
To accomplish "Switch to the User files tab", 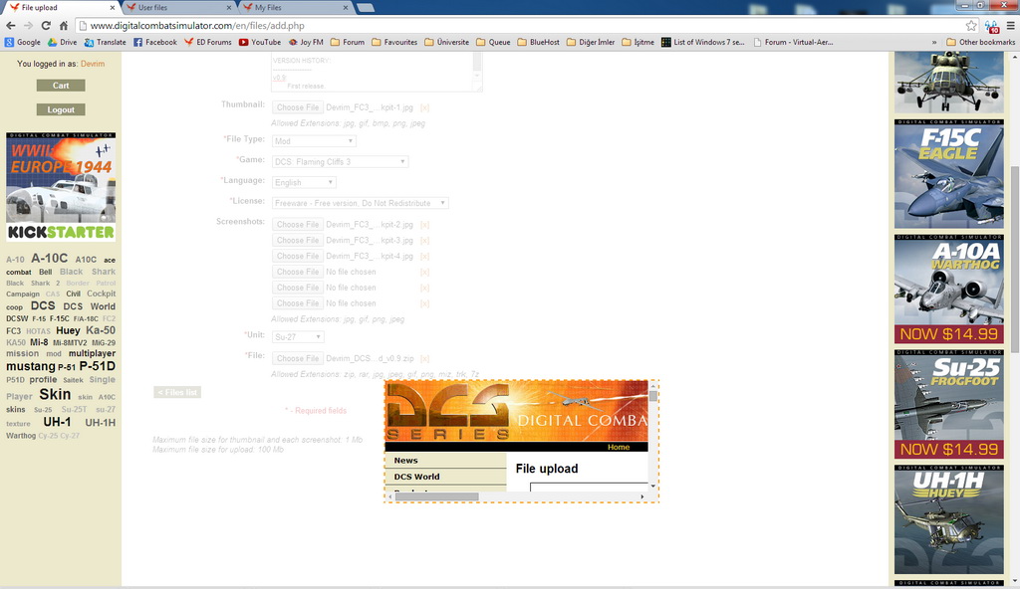I will tap(178, 8).
